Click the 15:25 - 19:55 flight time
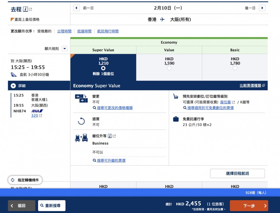 click(x=28, y=67)
